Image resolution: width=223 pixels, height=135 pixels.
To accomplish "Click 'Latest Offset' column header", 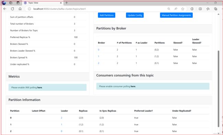I will point(38,111).
